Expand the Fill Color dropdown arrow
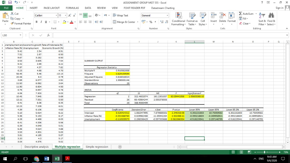The image size is (290, 163). pyautogui.click(x=68, y=22)
